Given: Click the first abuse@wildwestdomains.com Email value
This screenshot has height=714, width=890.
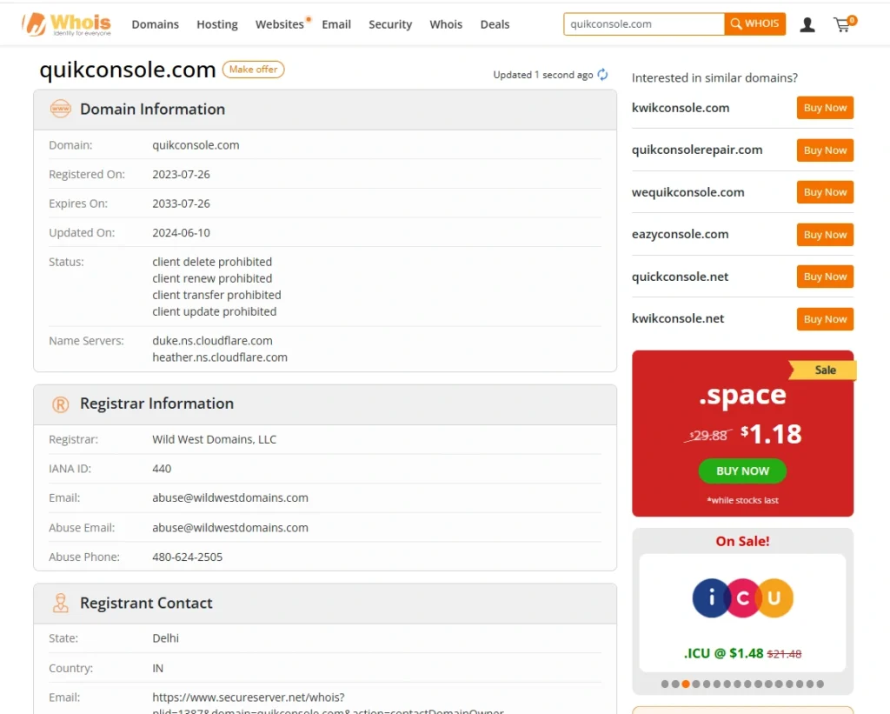Looking at the screenshot, I should click(229, 497).
